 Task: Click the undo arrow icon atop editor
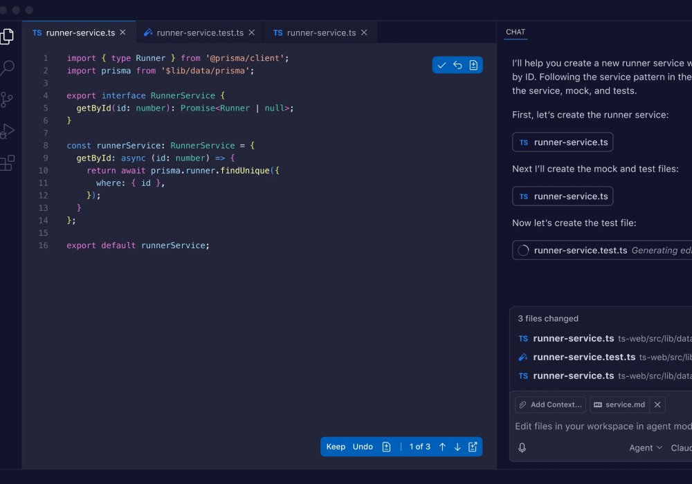(x=457, y=65)
